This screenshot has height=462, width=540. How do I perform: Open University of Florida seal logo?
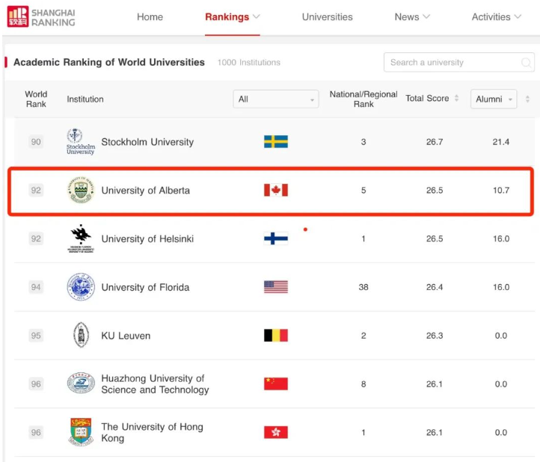(x=81, y=287)
